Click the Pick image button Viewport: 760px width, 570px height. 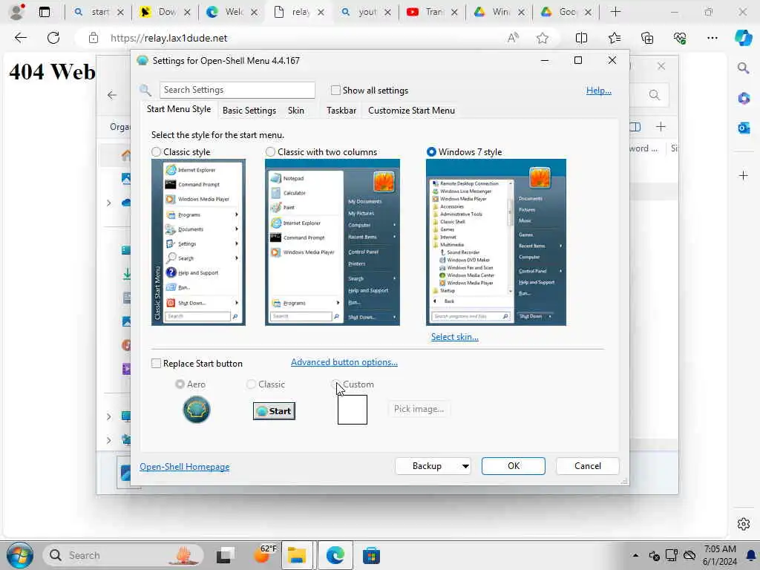tap(419, 409)
